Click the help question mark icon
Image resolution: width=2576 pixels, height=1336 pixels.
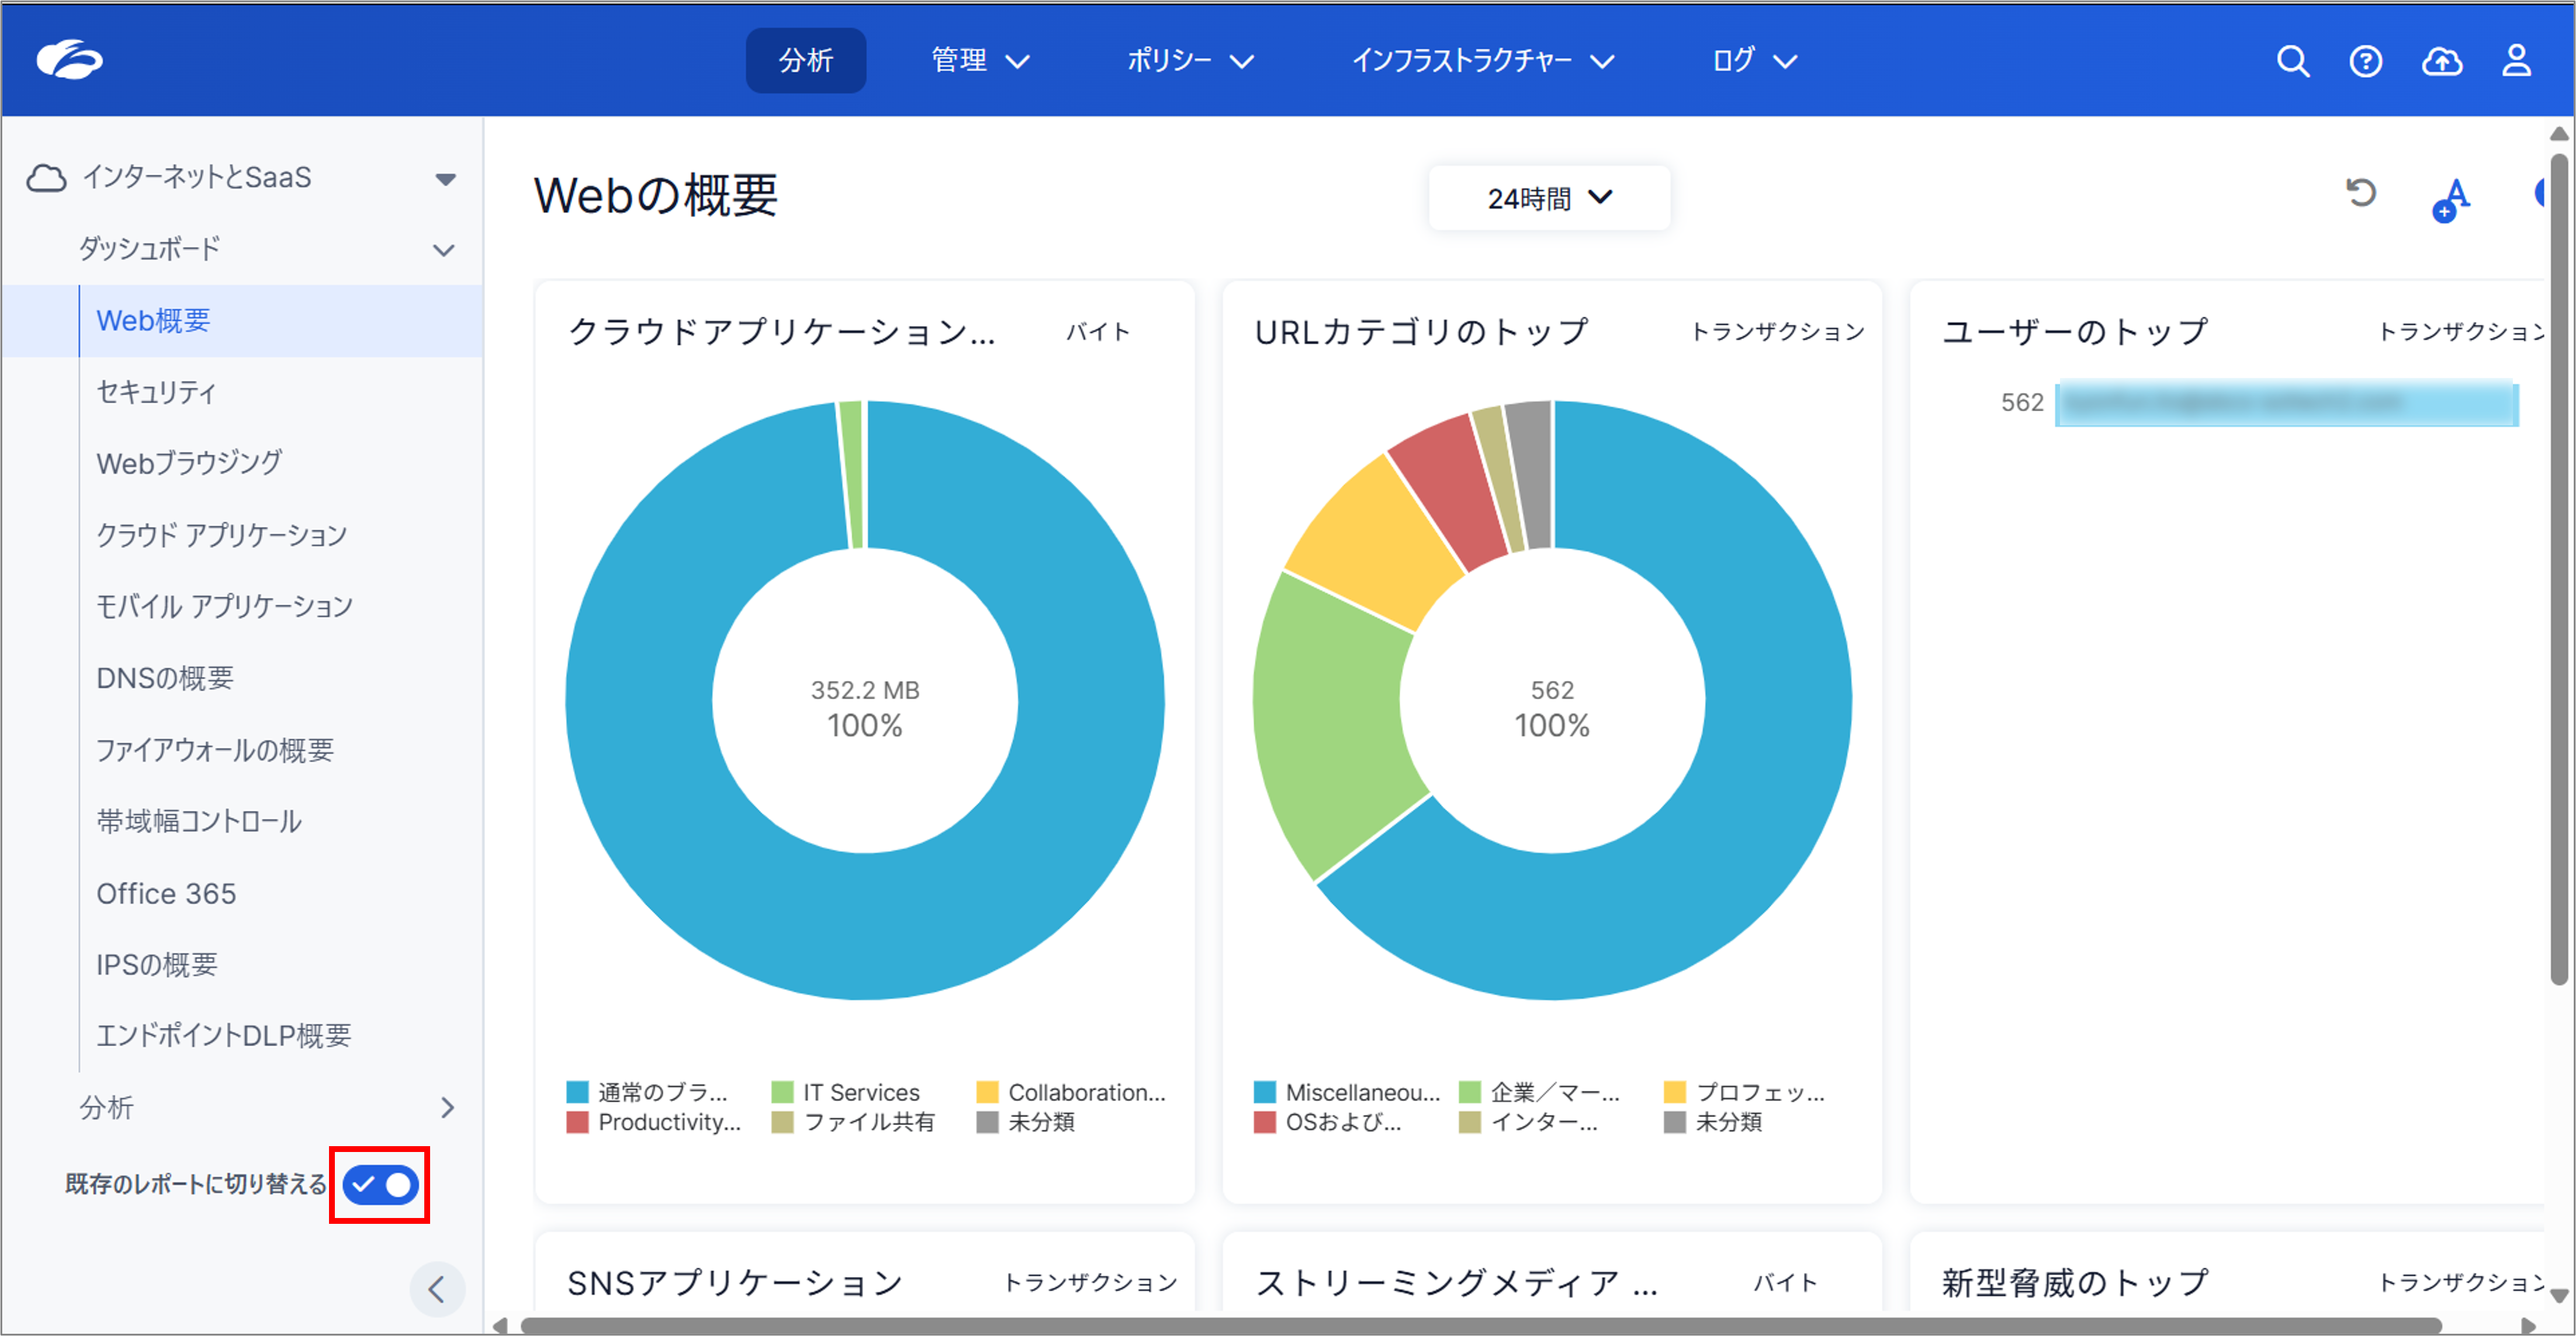click(2366, 61)
